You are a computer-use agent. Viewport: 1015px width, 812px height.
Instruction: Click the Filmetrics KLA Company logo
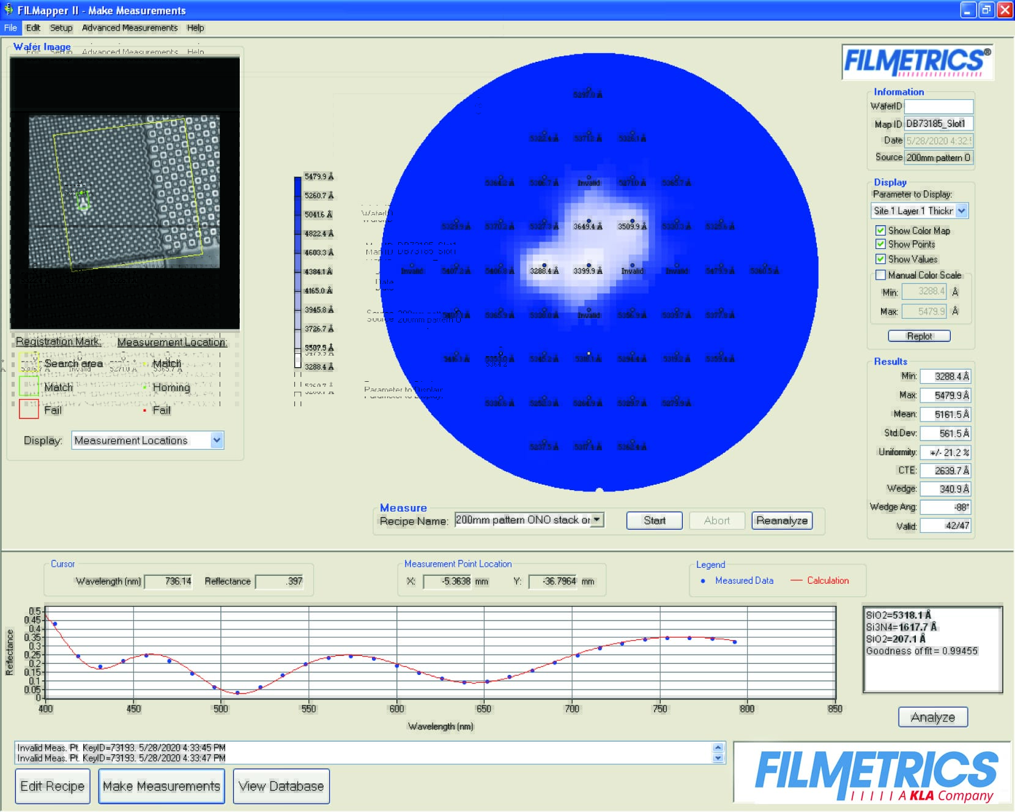(x=872, y=773)
